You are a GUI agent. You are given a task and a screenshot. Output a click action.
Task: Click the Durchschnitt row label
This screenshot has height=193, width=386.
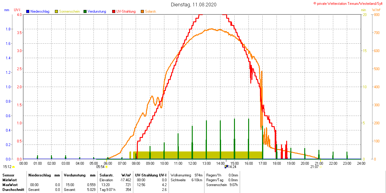click(13, 190)
